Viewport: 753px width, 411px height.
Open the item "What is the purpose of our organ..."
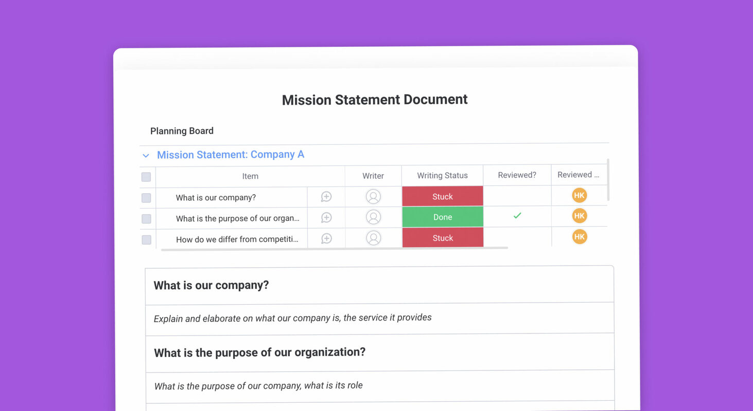click(x=238, y=218)
